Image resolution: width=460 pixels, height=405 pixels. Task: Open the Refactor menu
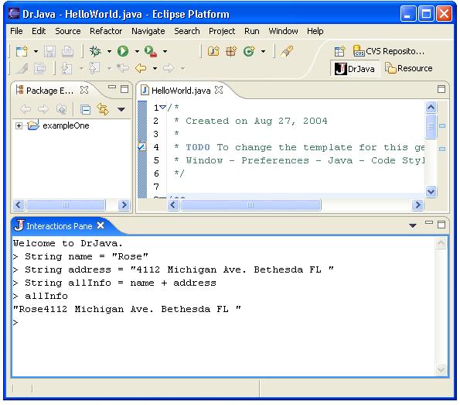(106, 31)
